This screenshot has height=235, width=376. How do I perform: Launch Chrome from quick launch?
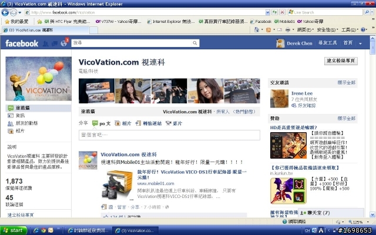43,230
